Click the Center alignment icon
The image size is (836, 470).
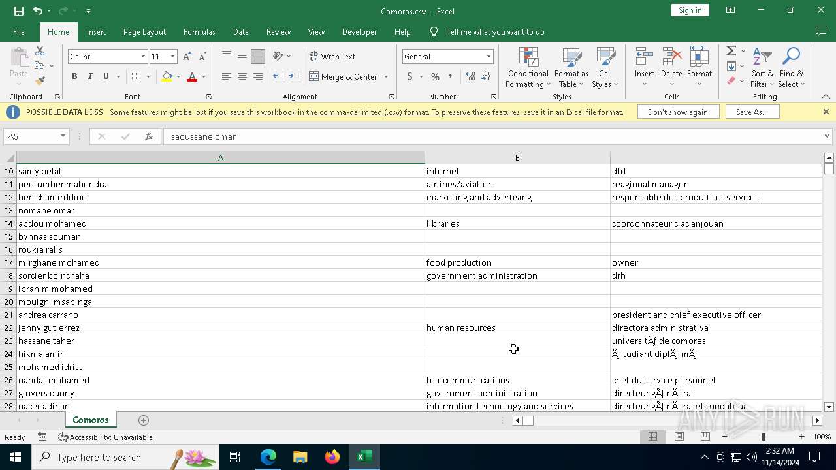point(242,76)
